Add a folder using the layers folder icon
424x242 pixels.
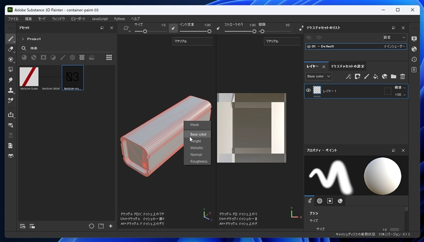[393, 76]
